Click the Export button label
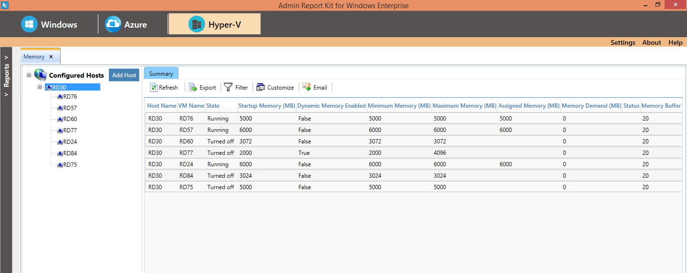The width and height of the screenshot is (687, 273). 208,88
